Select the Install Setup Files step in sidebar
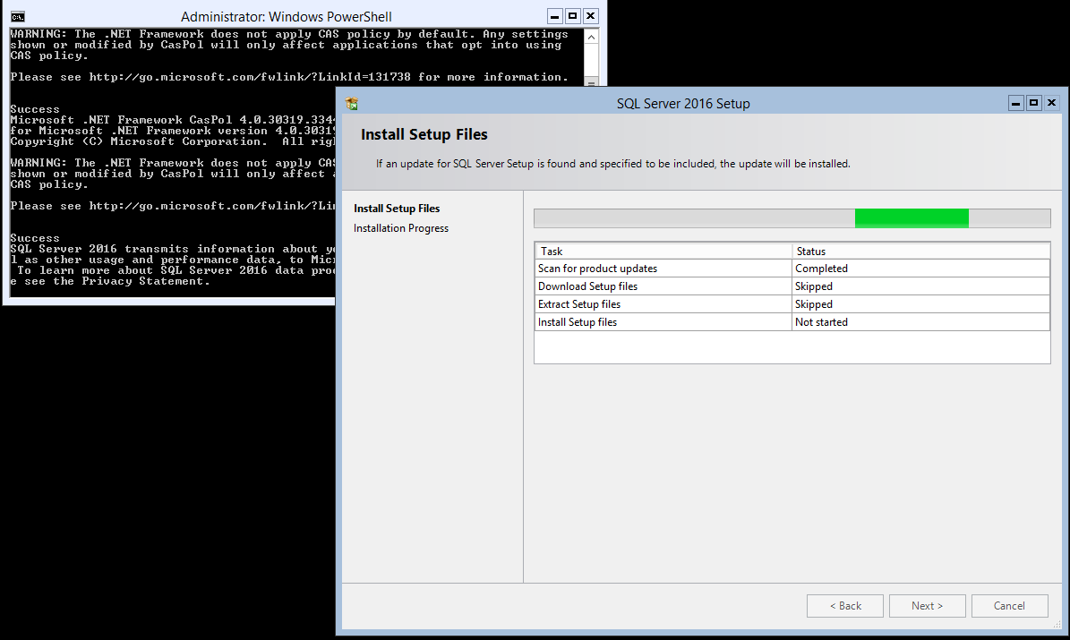The height and width of the screenshot is (640, 1070). click(x=397, y=209)
